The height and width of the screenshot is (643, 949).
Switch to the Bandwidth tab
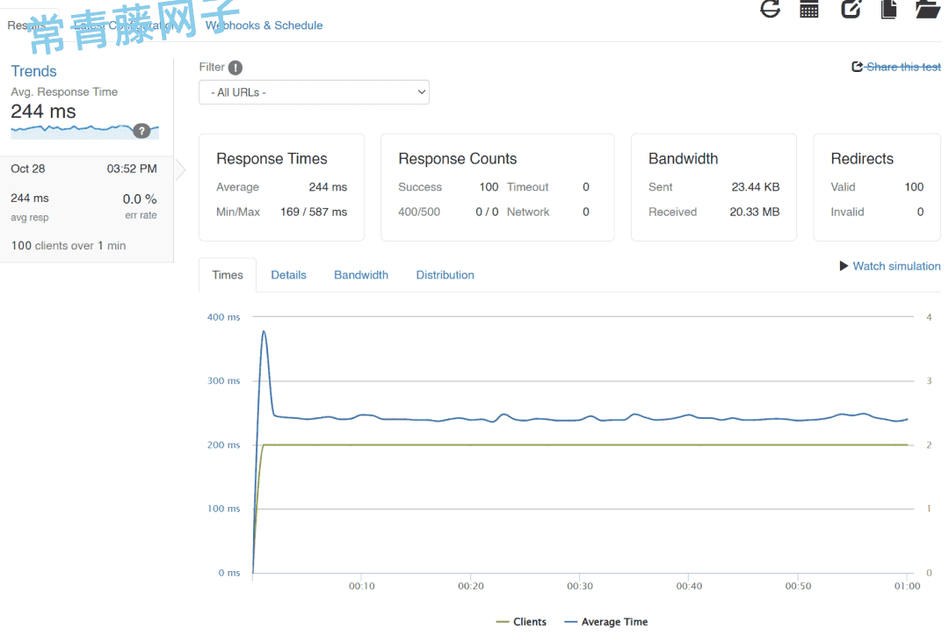click(x=361, y=275)
